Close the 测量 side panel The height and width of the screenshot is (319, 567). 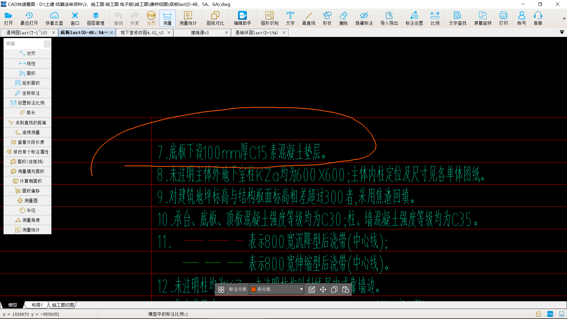tap(47, 44)
